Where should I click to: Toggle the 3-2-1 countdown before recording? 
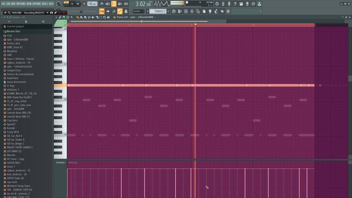(x=114, y=4)
